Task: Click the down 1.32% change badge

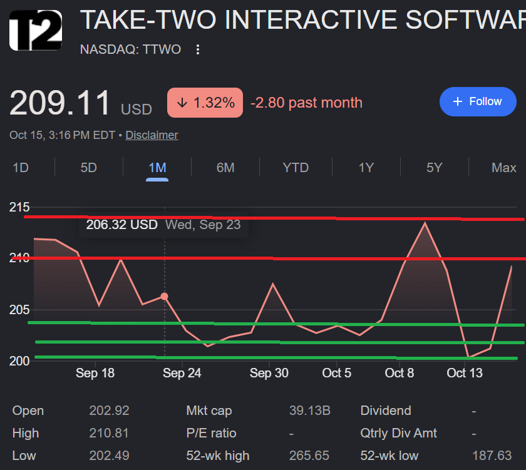Action: coord(205,103)
